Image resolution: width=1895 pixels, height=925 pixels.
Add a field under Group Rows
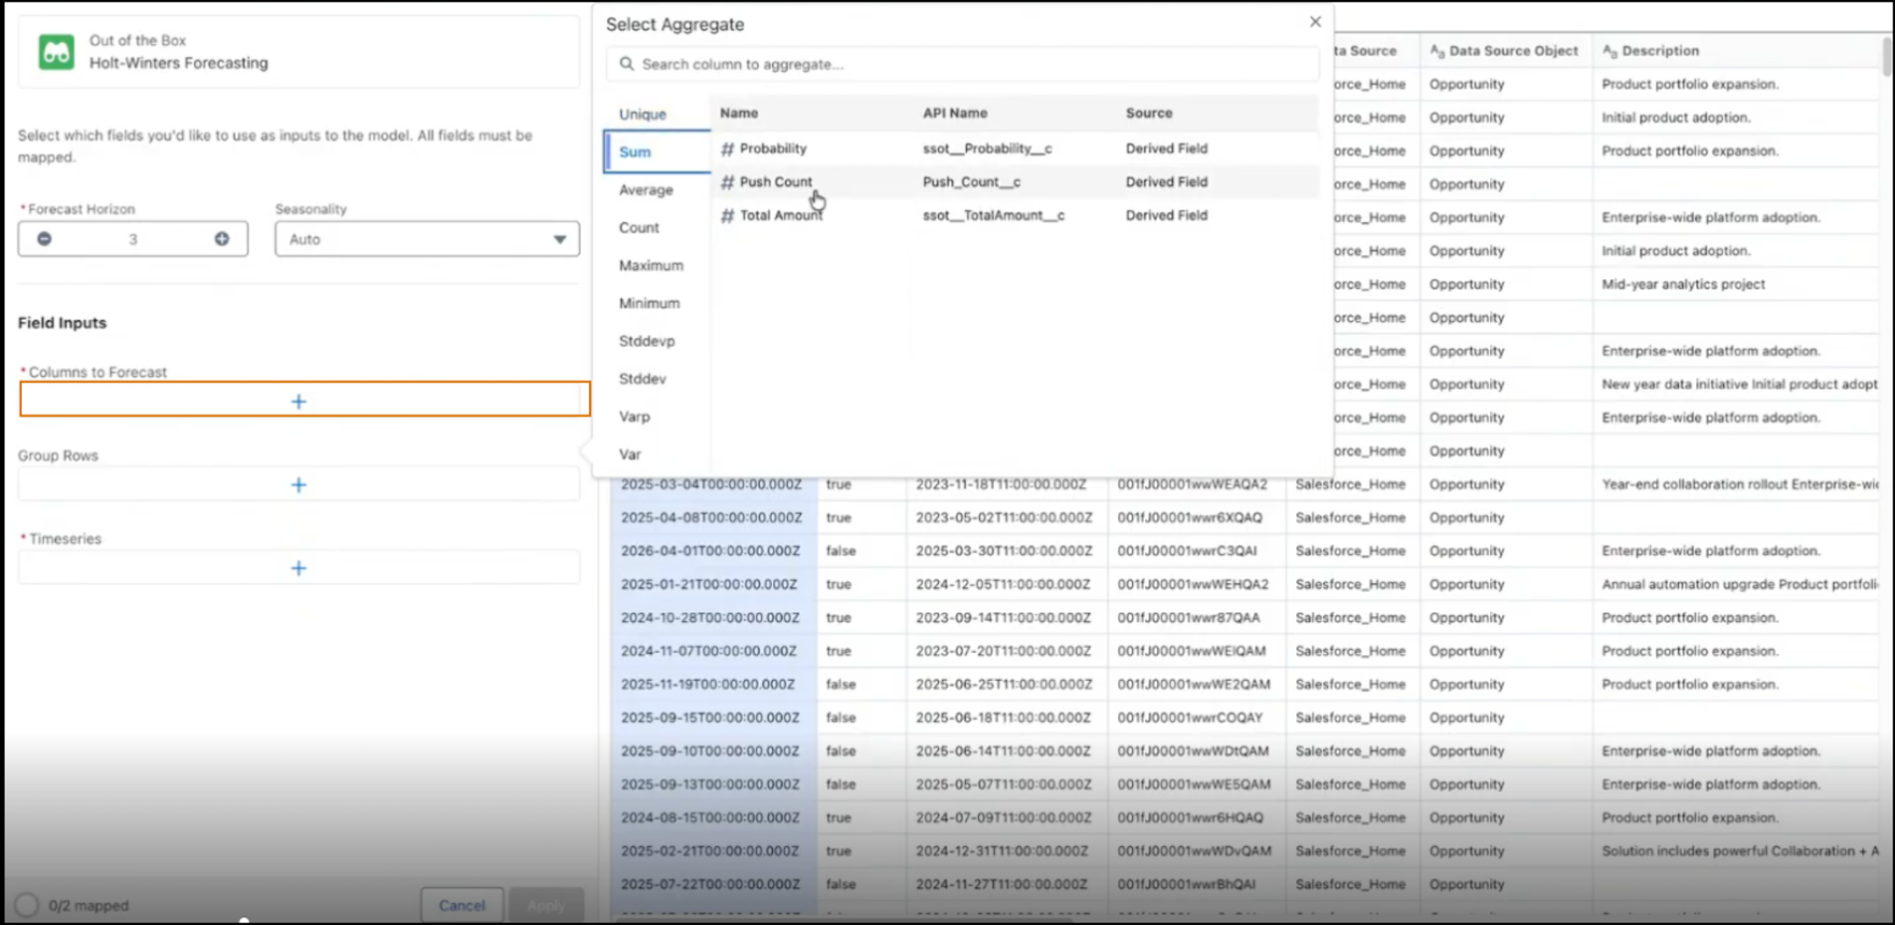pos(299,484)
